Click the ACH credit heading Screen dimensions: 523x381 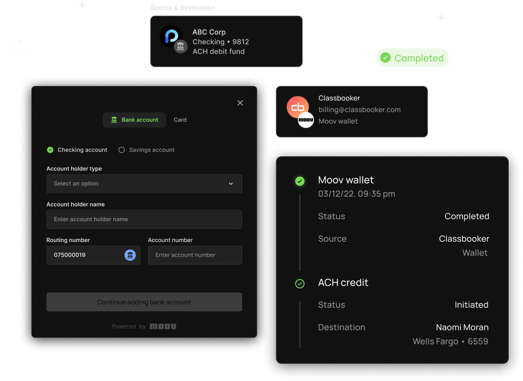pyautogui.click(x=343, y=283)
